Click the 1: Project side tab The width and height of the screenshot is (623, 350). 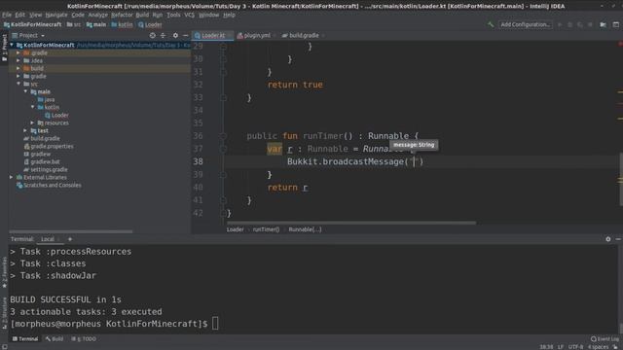point(4,48)
